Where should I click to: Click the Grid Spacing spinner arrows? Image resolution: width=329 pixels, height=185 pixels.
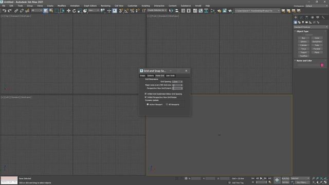coord(181,82)
